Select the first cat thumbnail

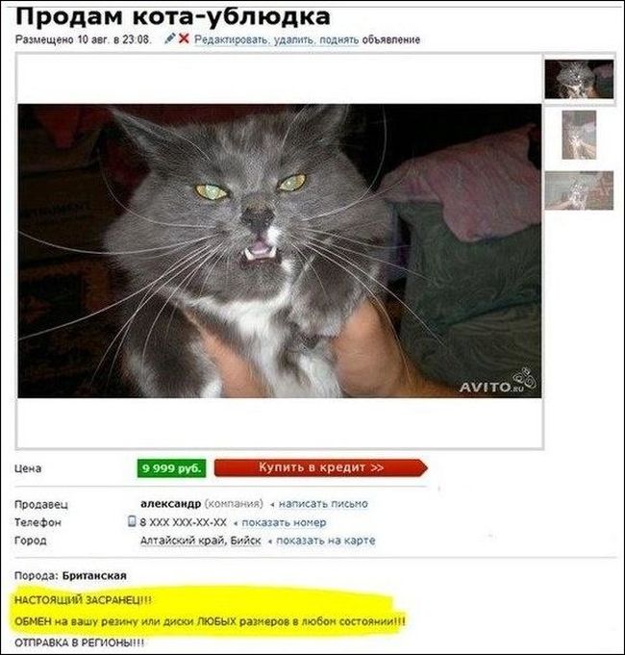(579, 79)
